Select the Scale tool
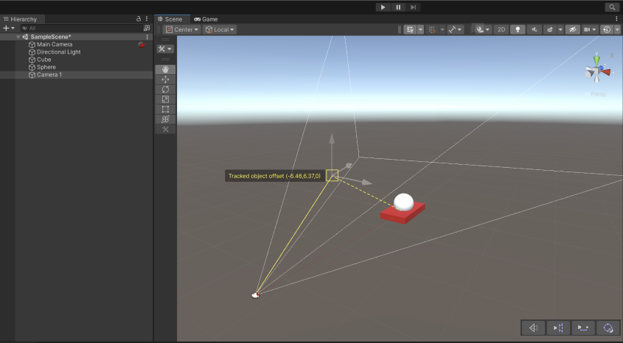Screen dimensions: 623x343 (165, 99)
